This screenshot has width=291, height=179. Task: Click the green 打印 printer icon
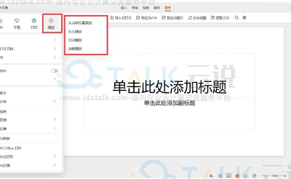click(34, 20)
